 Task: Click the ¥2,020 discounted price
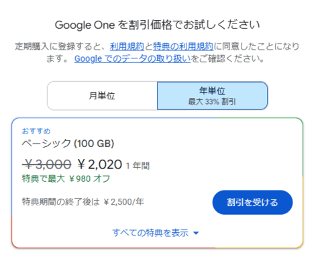(x=100, y=164)
